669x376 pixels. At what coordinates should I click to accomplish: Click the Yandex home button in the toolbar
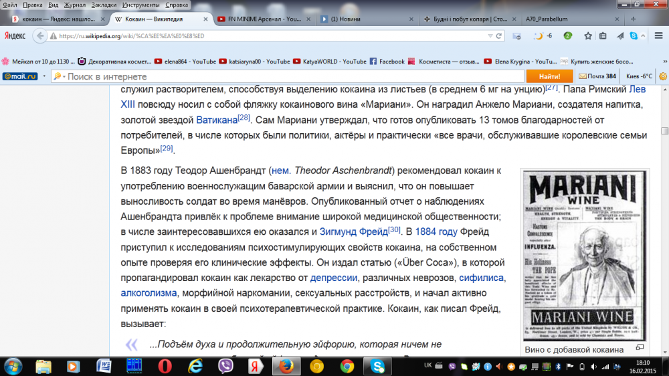tap(15, 35)
